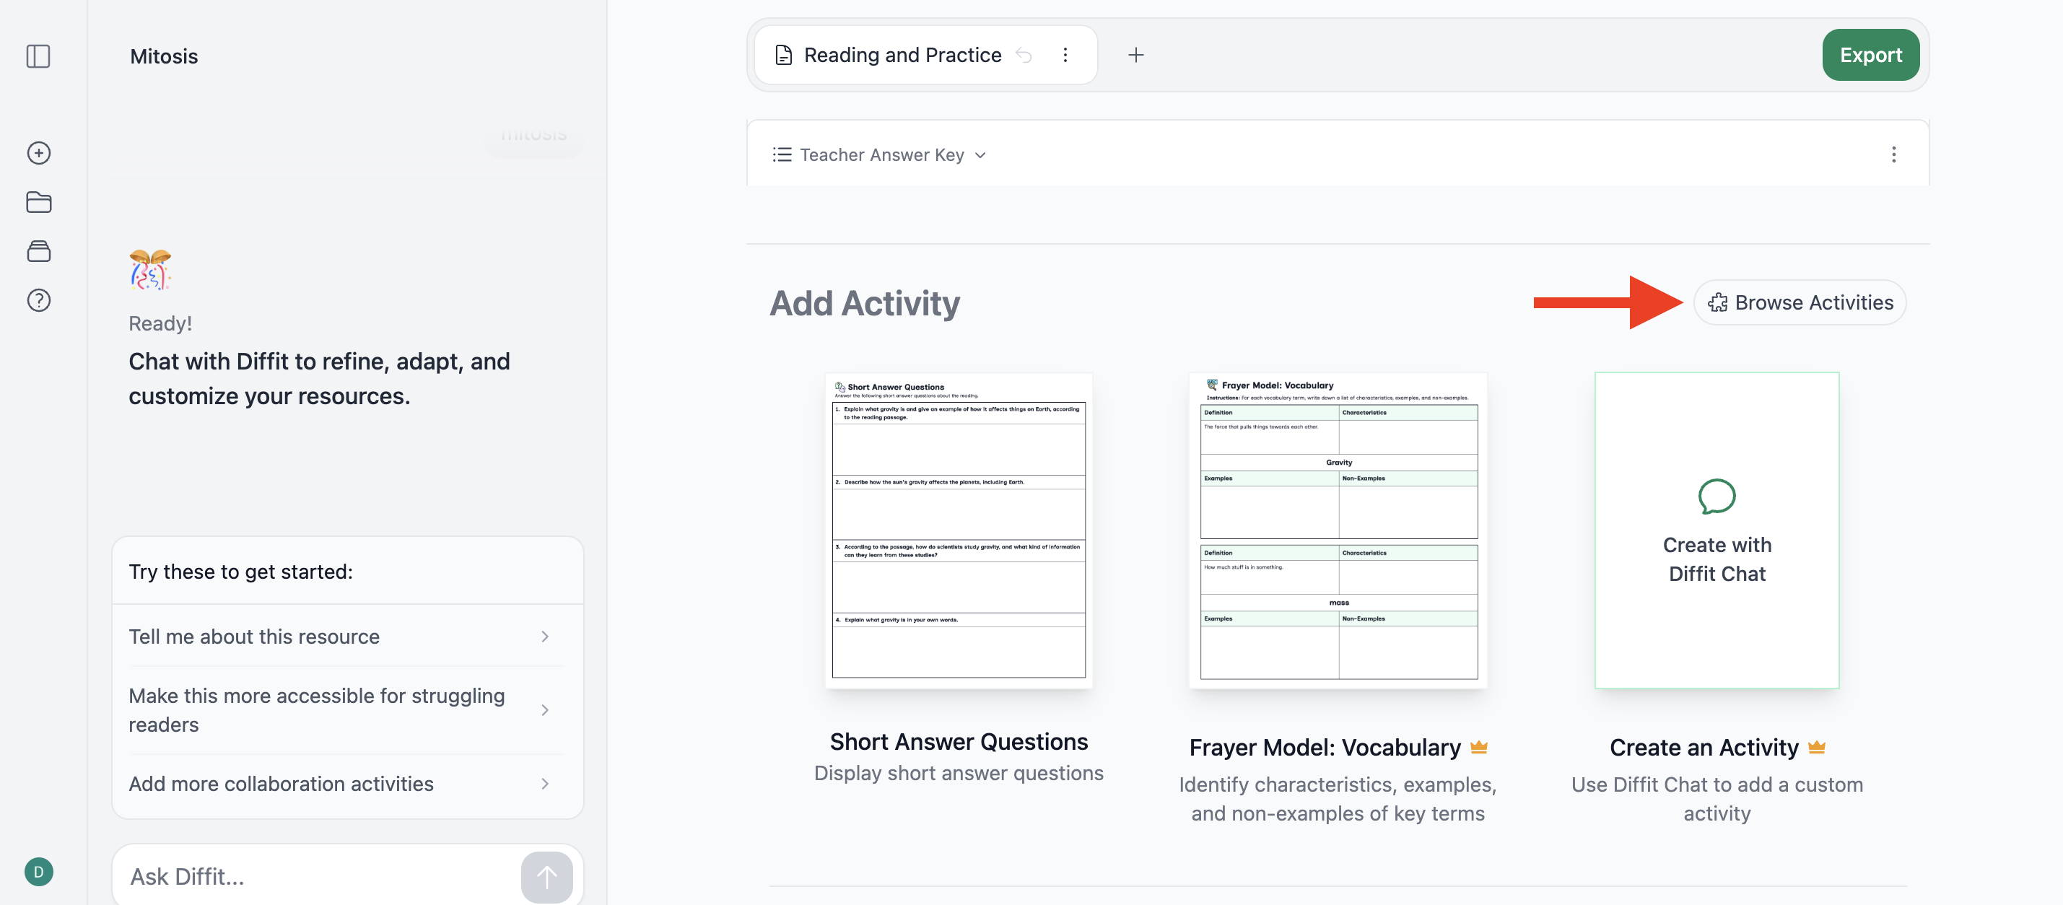The height and width of the screenshot is (905, 2063).
Task: Add a new tab with plus icon
Action: click(x=1135, y=56)
